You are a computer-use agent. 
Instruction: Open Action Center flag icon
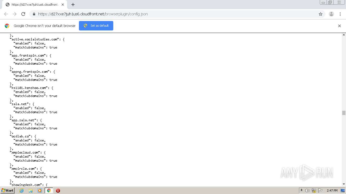(x=320, y=190)
